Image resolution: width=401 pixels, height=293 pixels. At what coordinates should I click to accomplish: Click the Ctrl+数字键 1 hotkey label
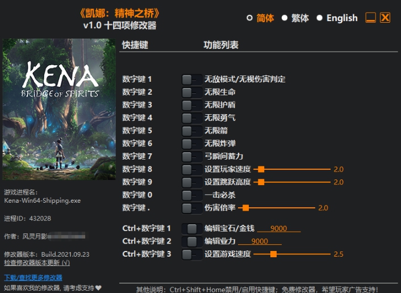147,228
